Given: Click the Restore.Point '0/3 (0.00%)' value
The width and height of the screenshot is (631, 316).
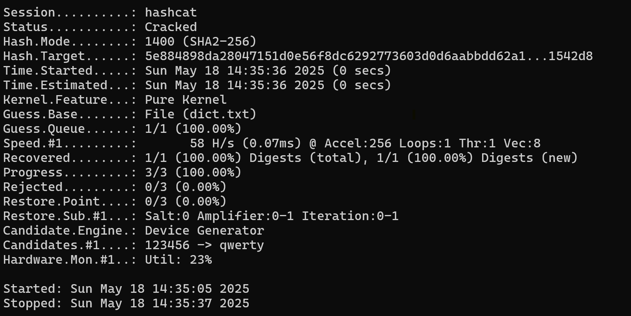Looking at the screenshot, I should (x=185, y=202).
